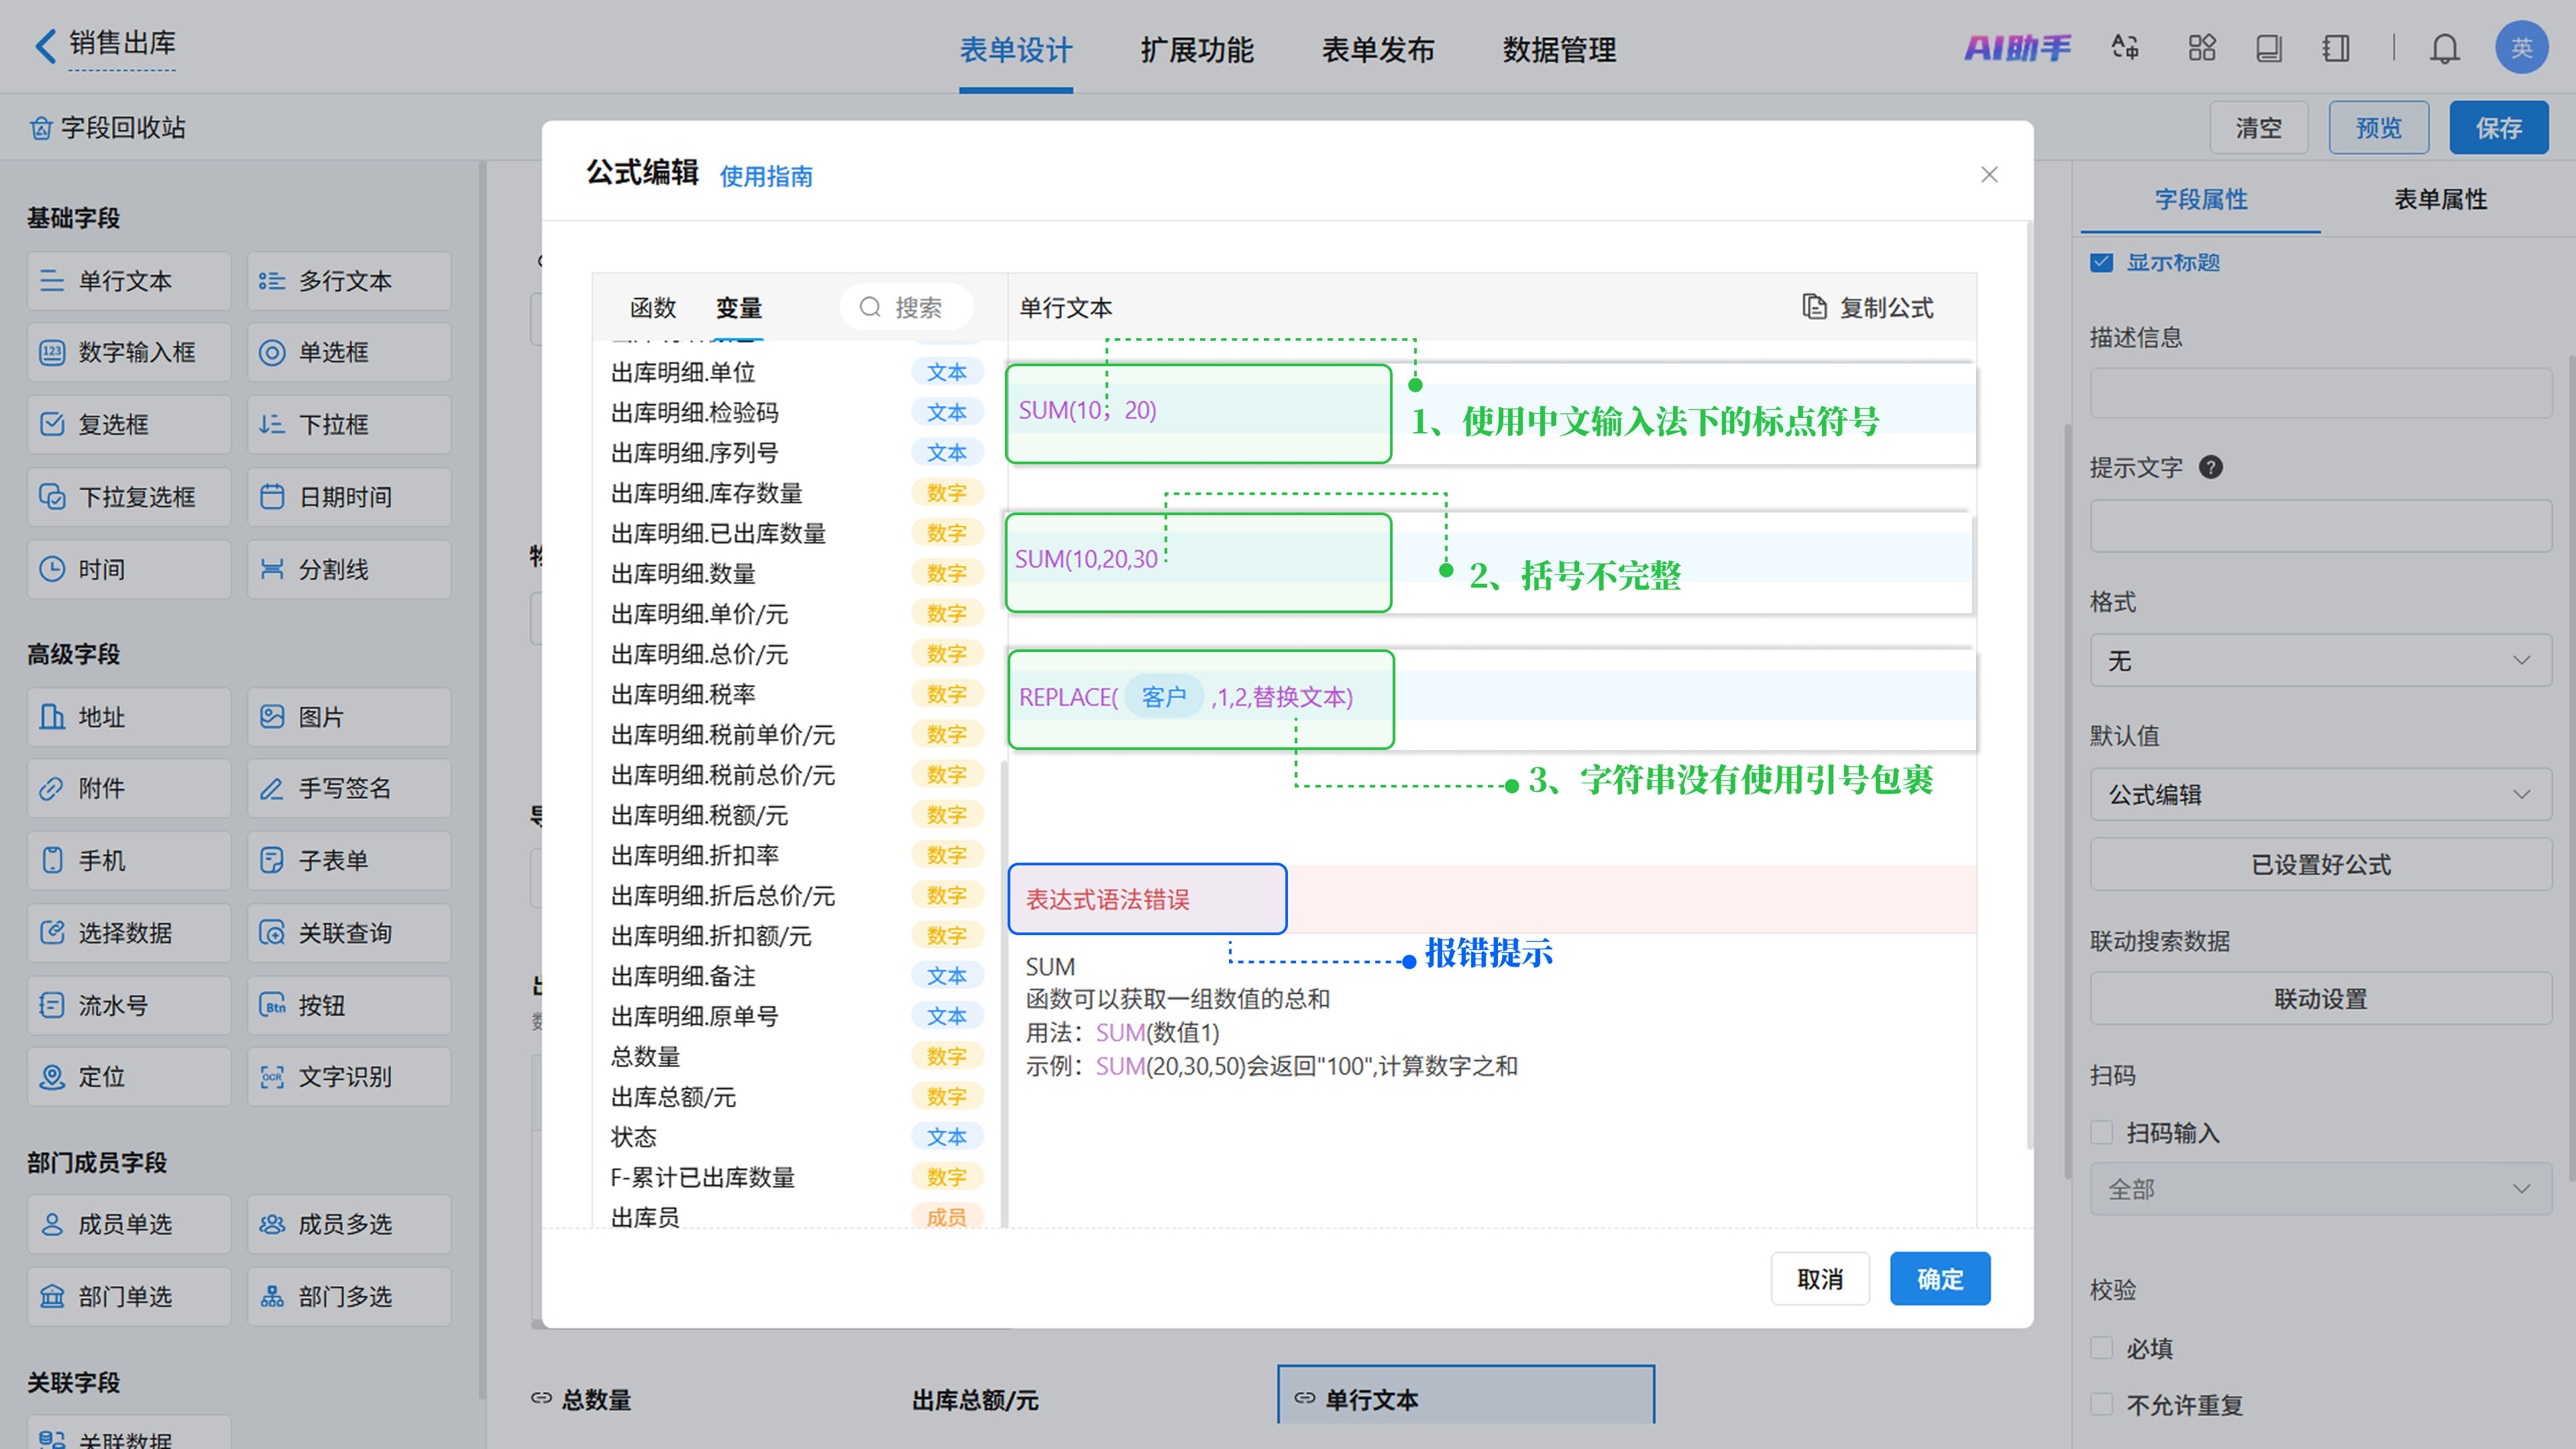This screenshot has width=2576, height=1449.
Task: Enable the 扫码输入 checkbox
Action: (x=2101, y=1132)
